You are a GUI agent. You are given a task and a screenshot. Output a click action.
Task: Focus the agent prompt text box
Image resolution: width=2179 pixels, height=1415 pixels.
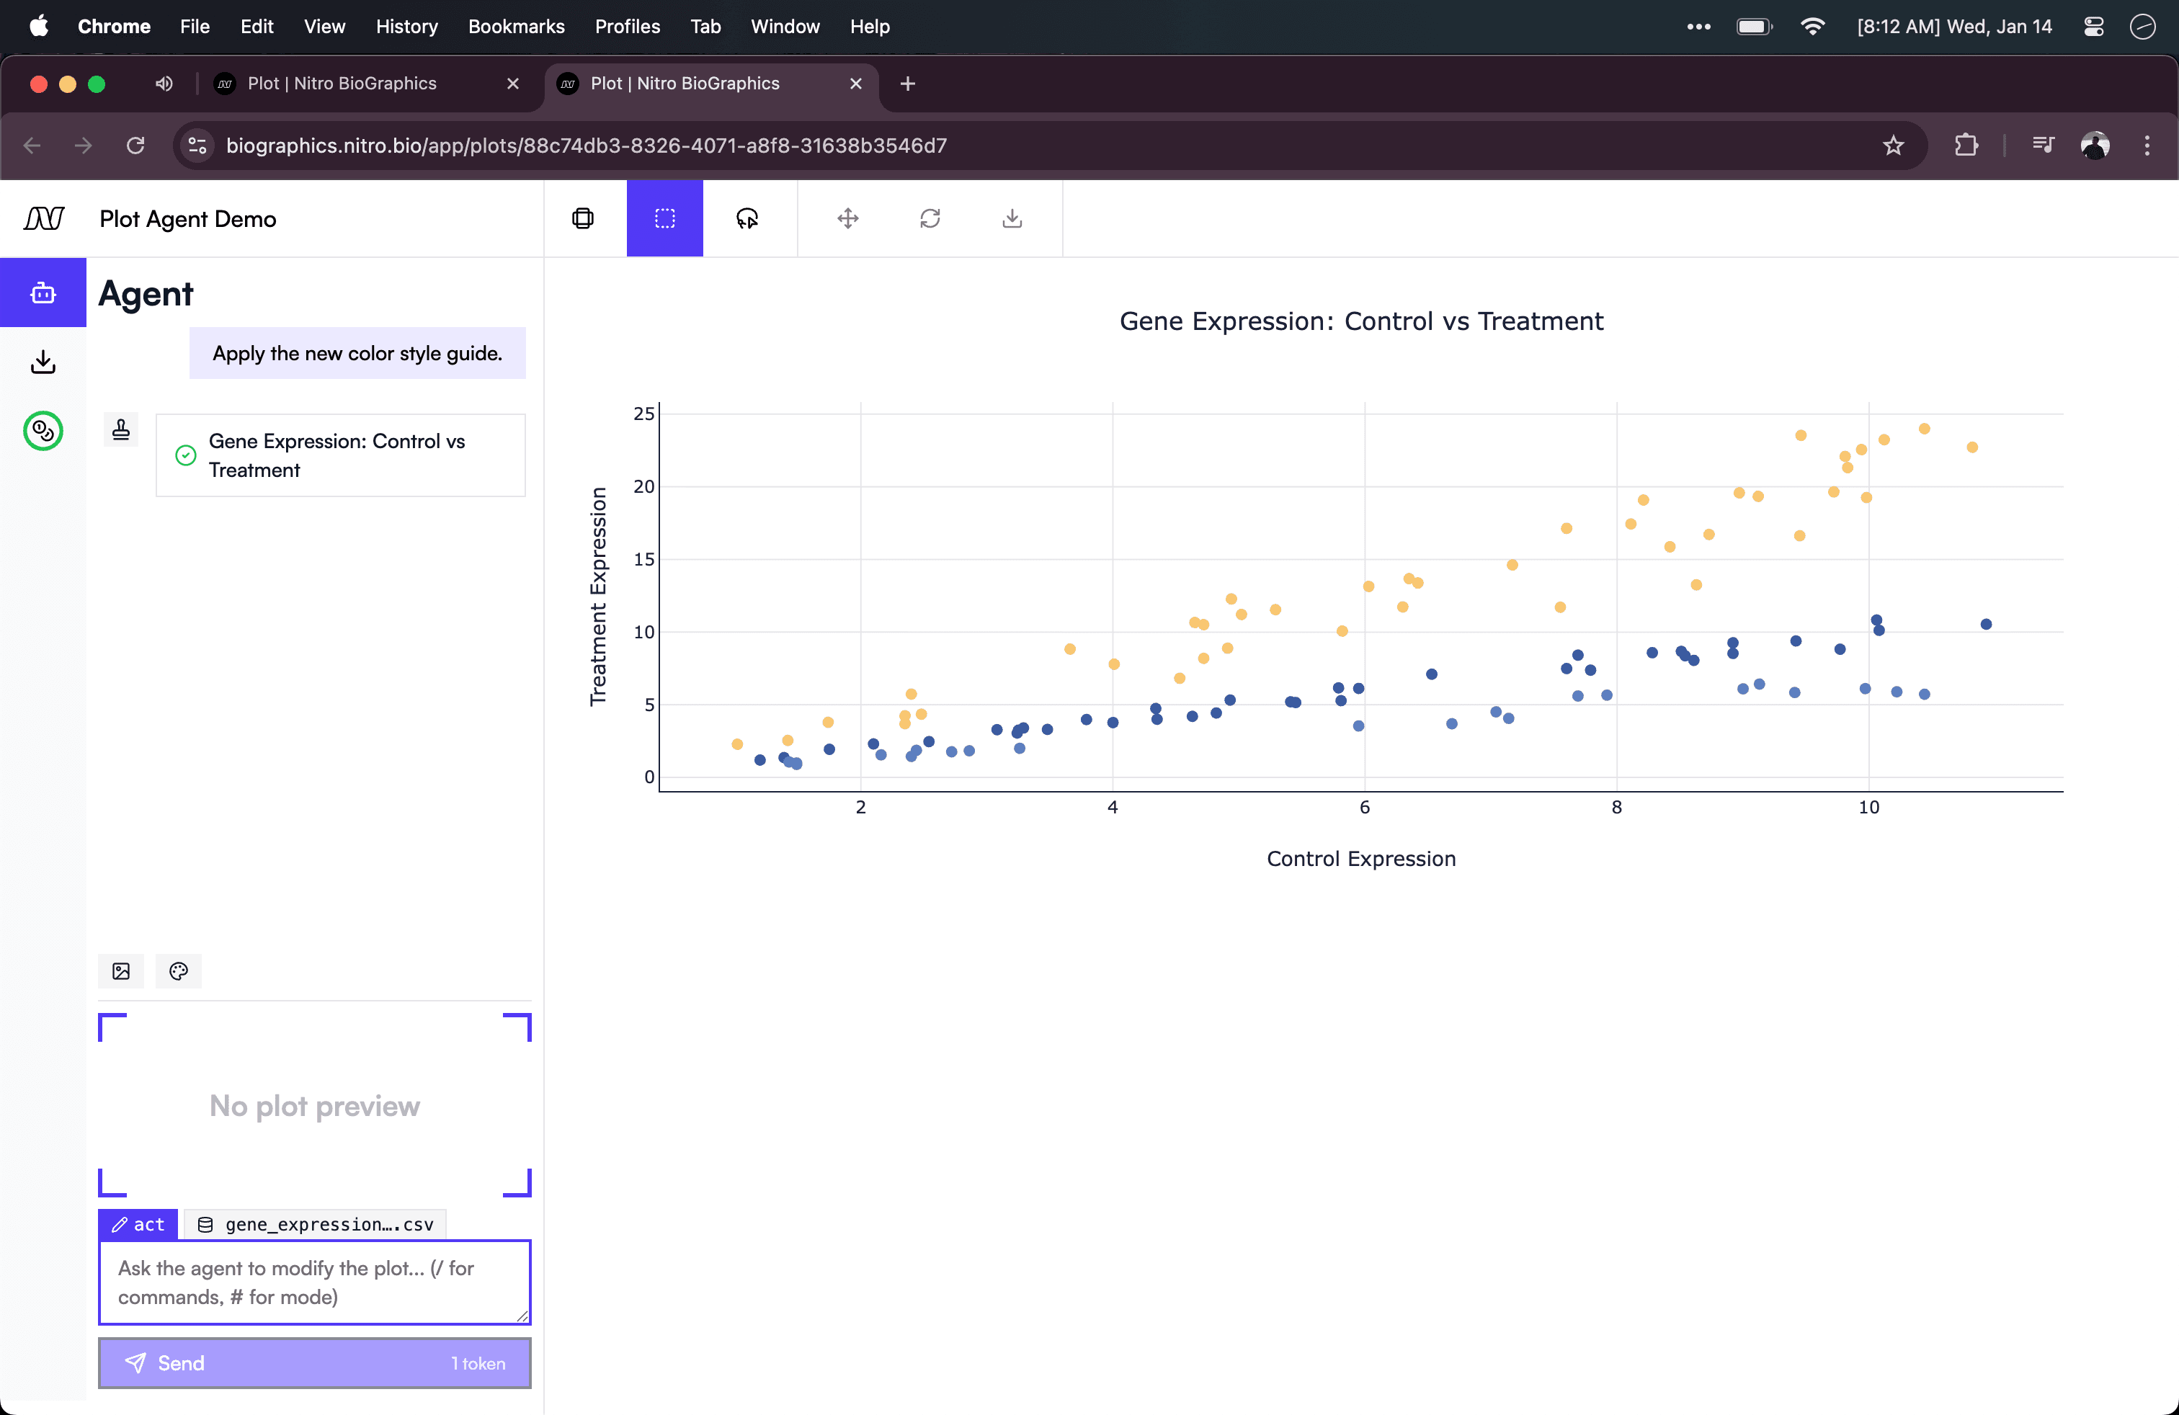click(x=315, y=1282)
